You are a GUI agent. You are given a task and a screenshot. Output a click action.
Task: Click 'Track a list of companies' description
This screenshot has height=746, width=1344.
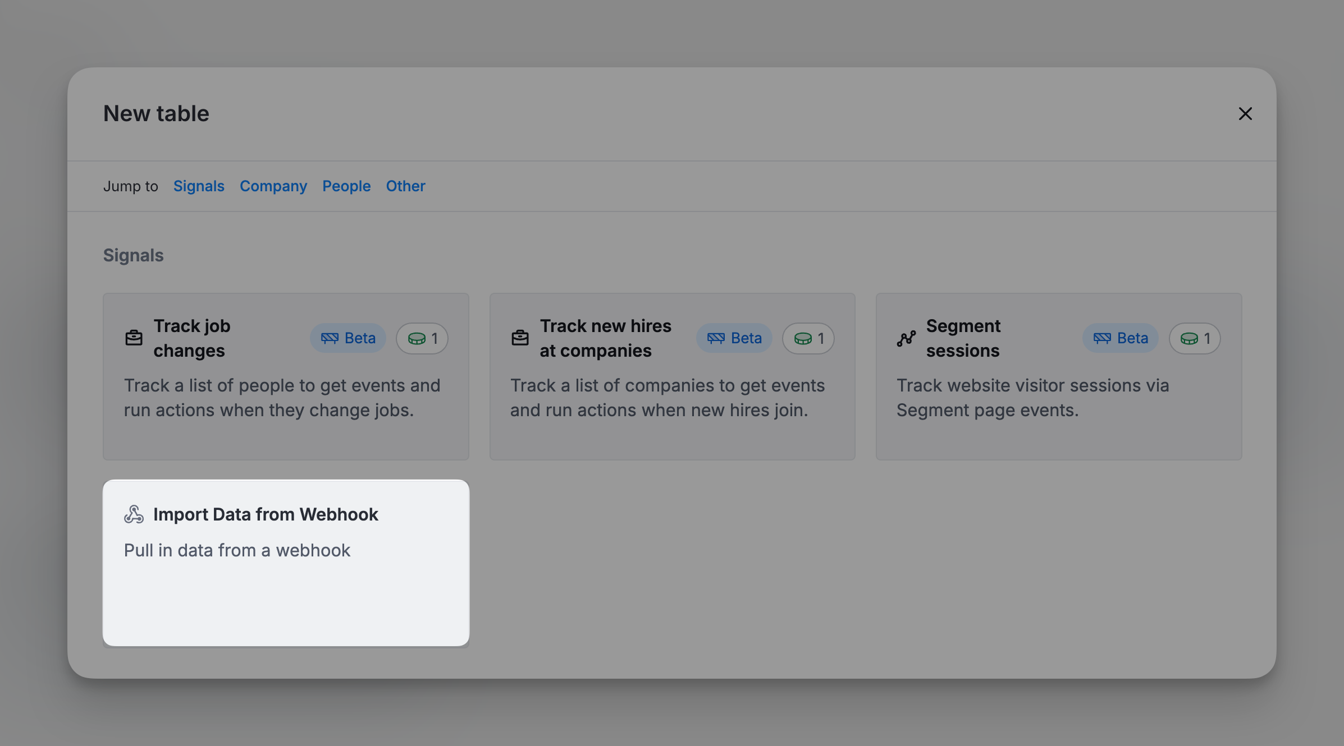[x=668, y=398]
